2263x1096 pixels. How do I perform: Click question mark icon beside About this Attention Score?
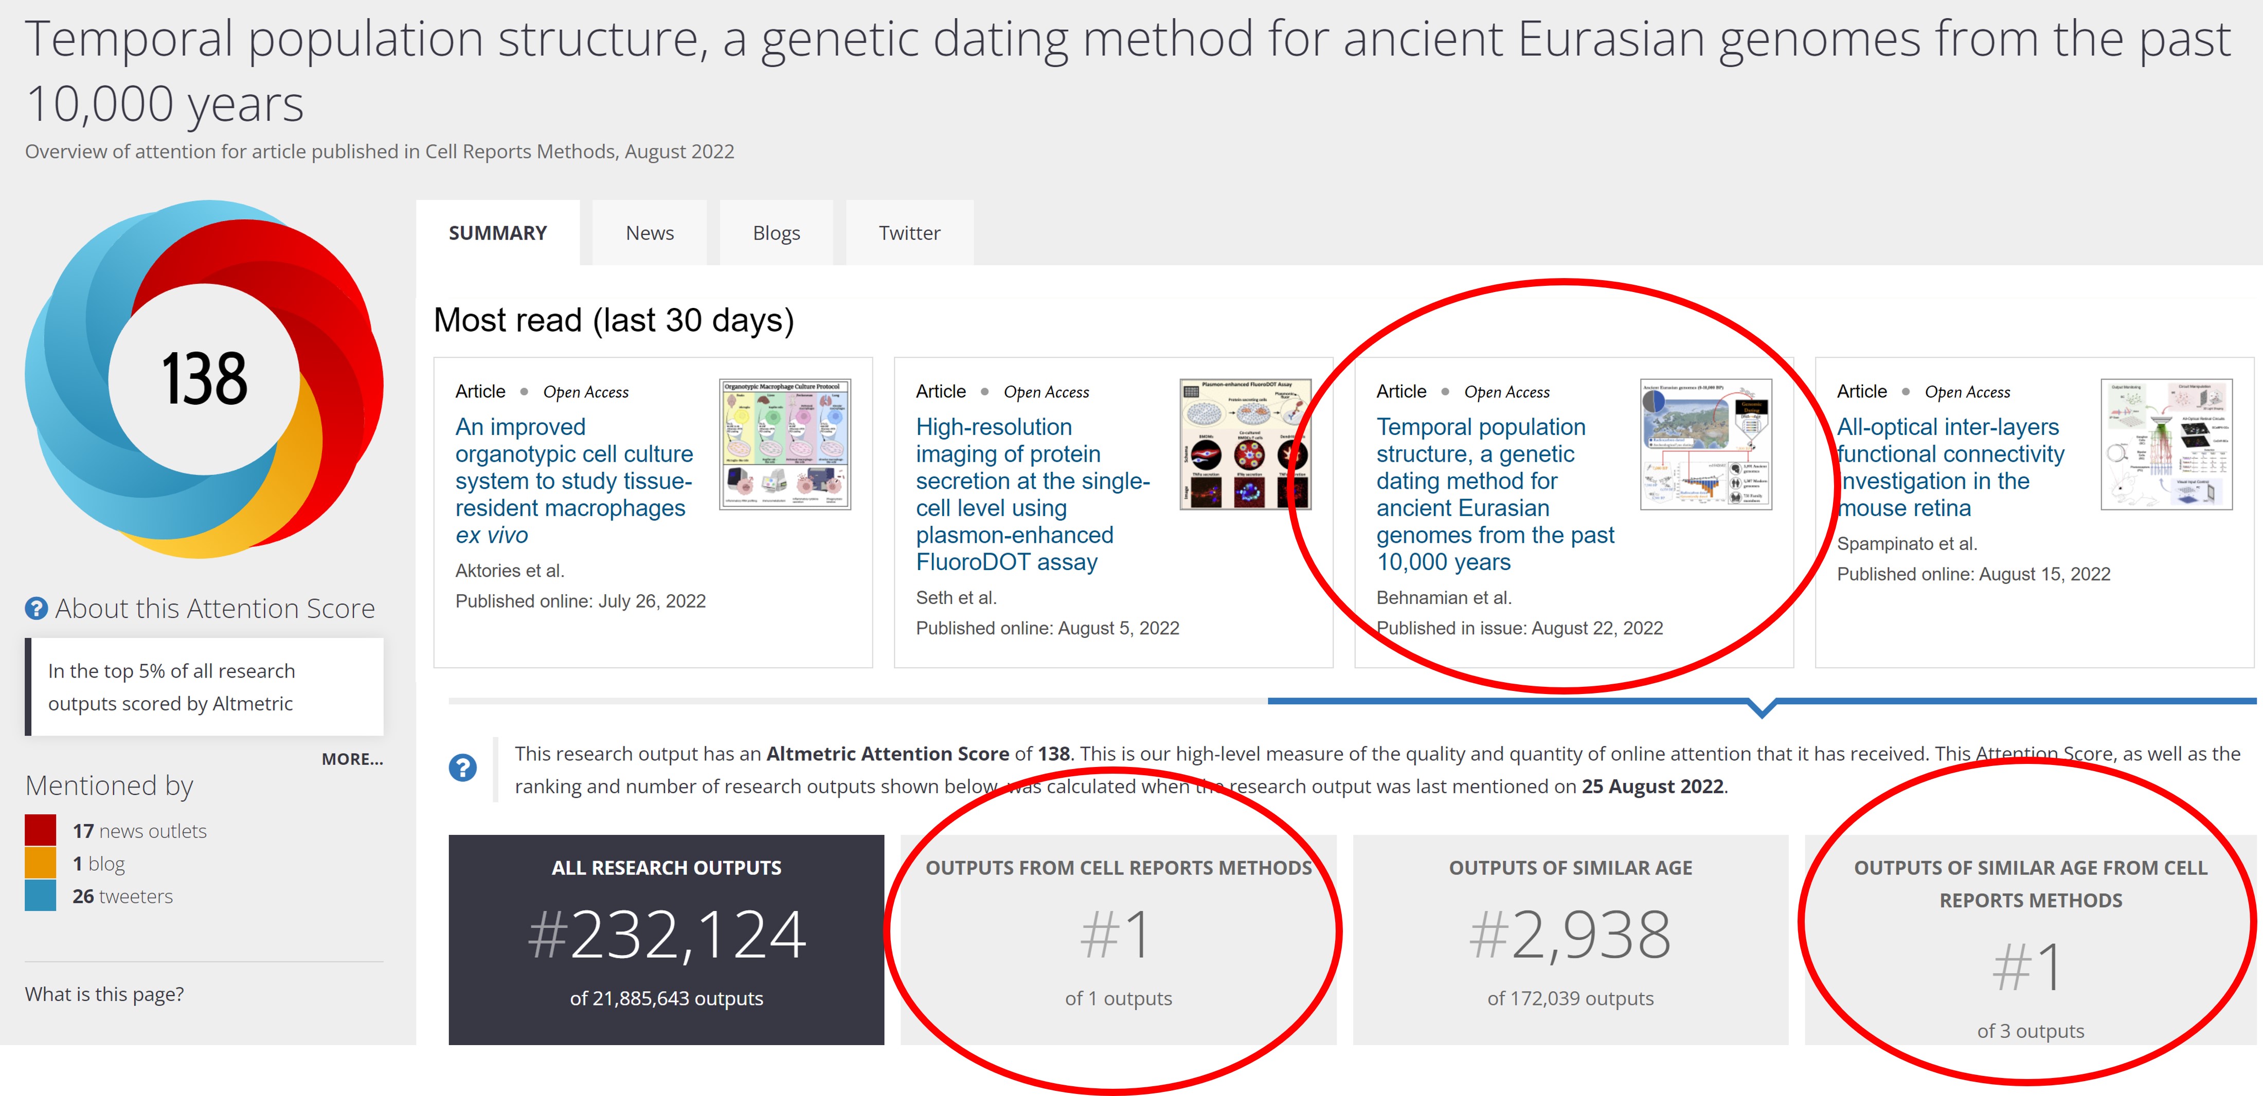36,609
